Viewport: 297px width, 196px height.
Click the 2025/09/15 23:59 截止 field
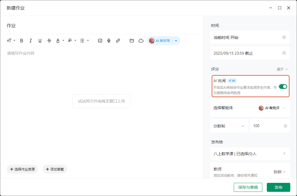point(250,53)
